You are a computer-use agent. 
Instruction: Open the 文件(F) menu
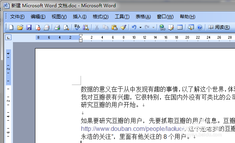click(x=17, y=17)
